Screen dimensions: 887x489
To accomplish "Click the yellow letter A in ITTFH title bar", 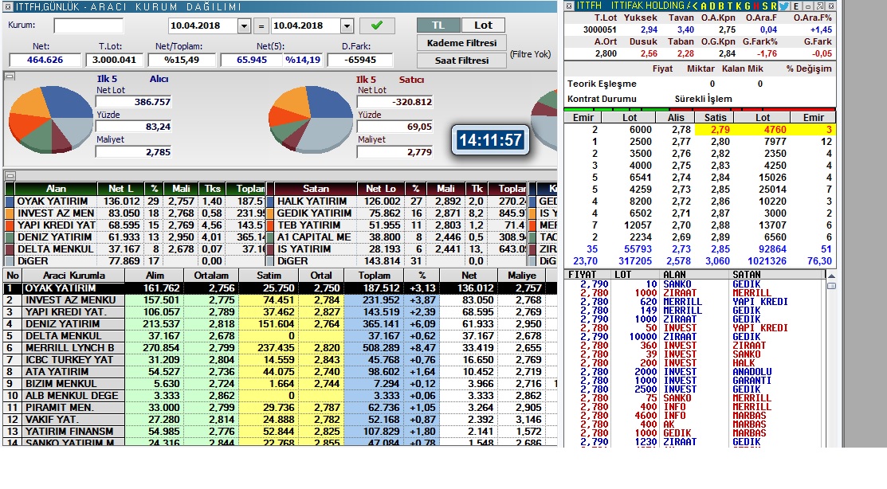I will click(704, 6).
